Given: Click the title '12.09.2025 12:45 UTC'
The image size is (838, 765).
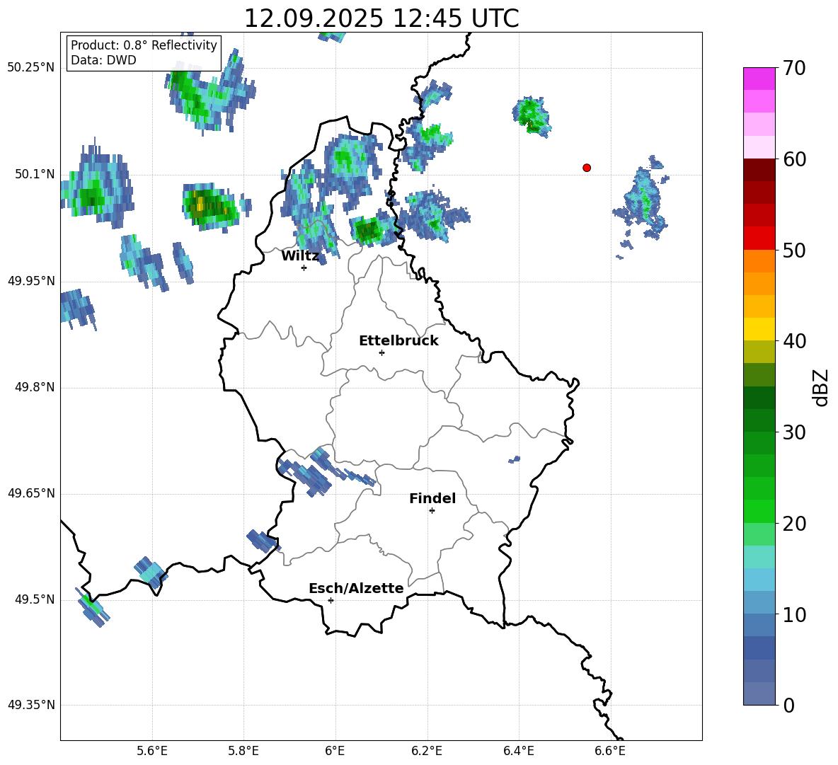Looking at the screenshot, I should [x=381, y=18].
